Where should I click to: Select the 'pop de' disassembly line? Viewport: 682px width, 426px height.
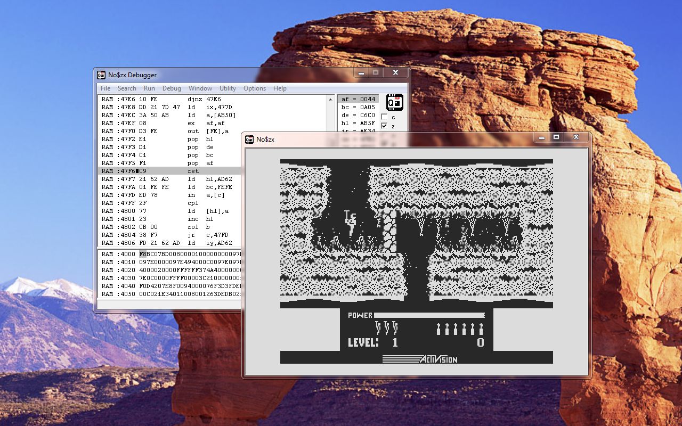pyautogui.click(x=170, y=147)
